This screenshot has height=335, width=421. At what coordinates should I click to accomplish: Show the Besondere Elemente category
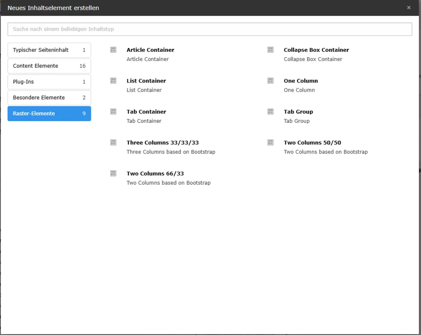coord(49,98)
